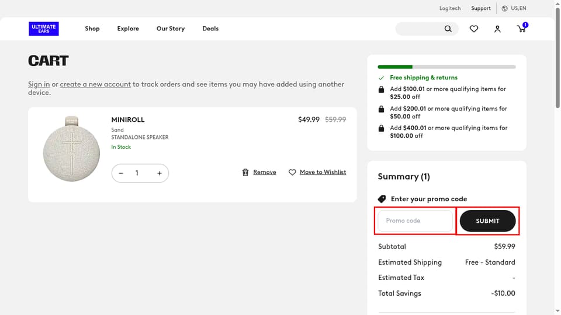This screenshot has width=561, height=315.
Task: Click the Free shipping & returns text
Action: point(424,78)
